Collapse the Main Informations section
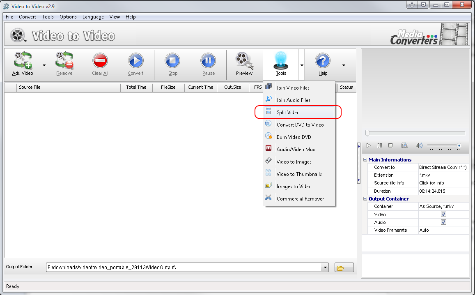Image resolution: width=475 pixels, height=295 pixels. point(365,160)
